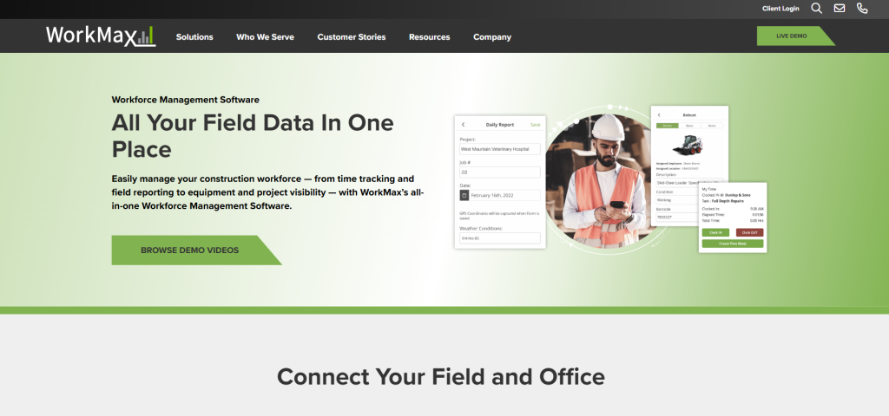Image resolution: width=889 pixels, height=416 pixels.
Task: Open the Company menu
Action: [492, 36]
